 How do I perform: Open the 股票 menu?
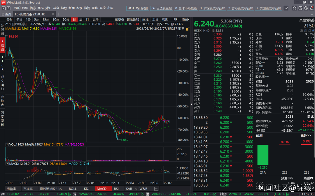25,8
